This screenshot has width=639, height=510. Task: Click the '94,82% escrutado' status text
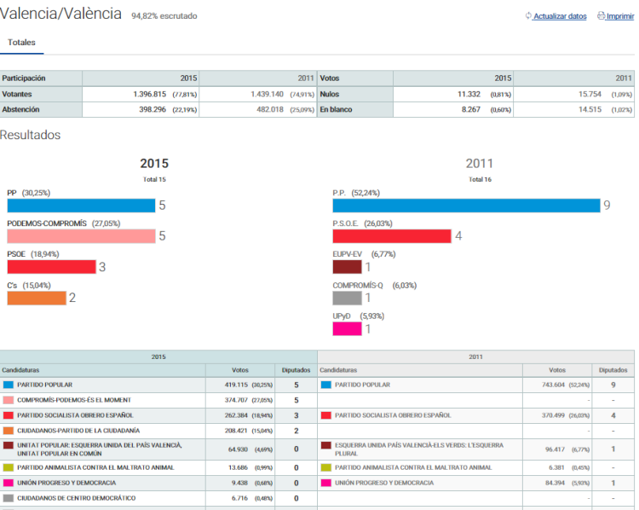[164, 16]
